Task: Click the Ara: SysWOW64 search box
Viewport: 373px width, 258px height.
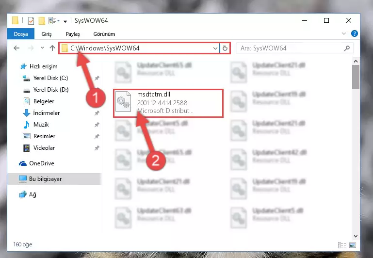Action: click(x=295, y=48)
